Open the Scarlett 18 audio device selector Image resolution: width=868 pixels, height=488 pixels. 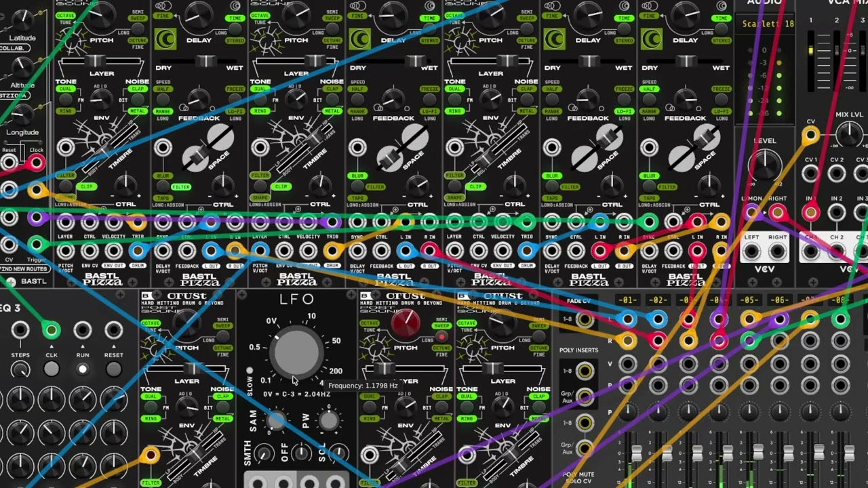click(x=765, y=24)
